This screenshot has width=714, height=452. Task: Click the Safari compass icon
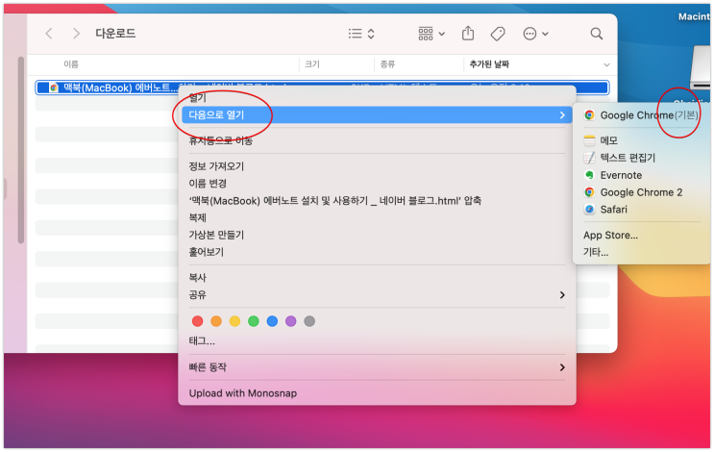click(589, 209)
